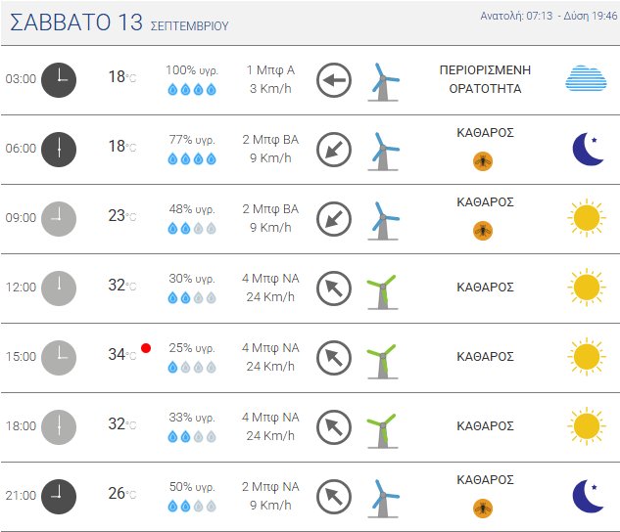Click the sun icon in the 18:00 row
The image size is (620, 532).
(587, 426)
